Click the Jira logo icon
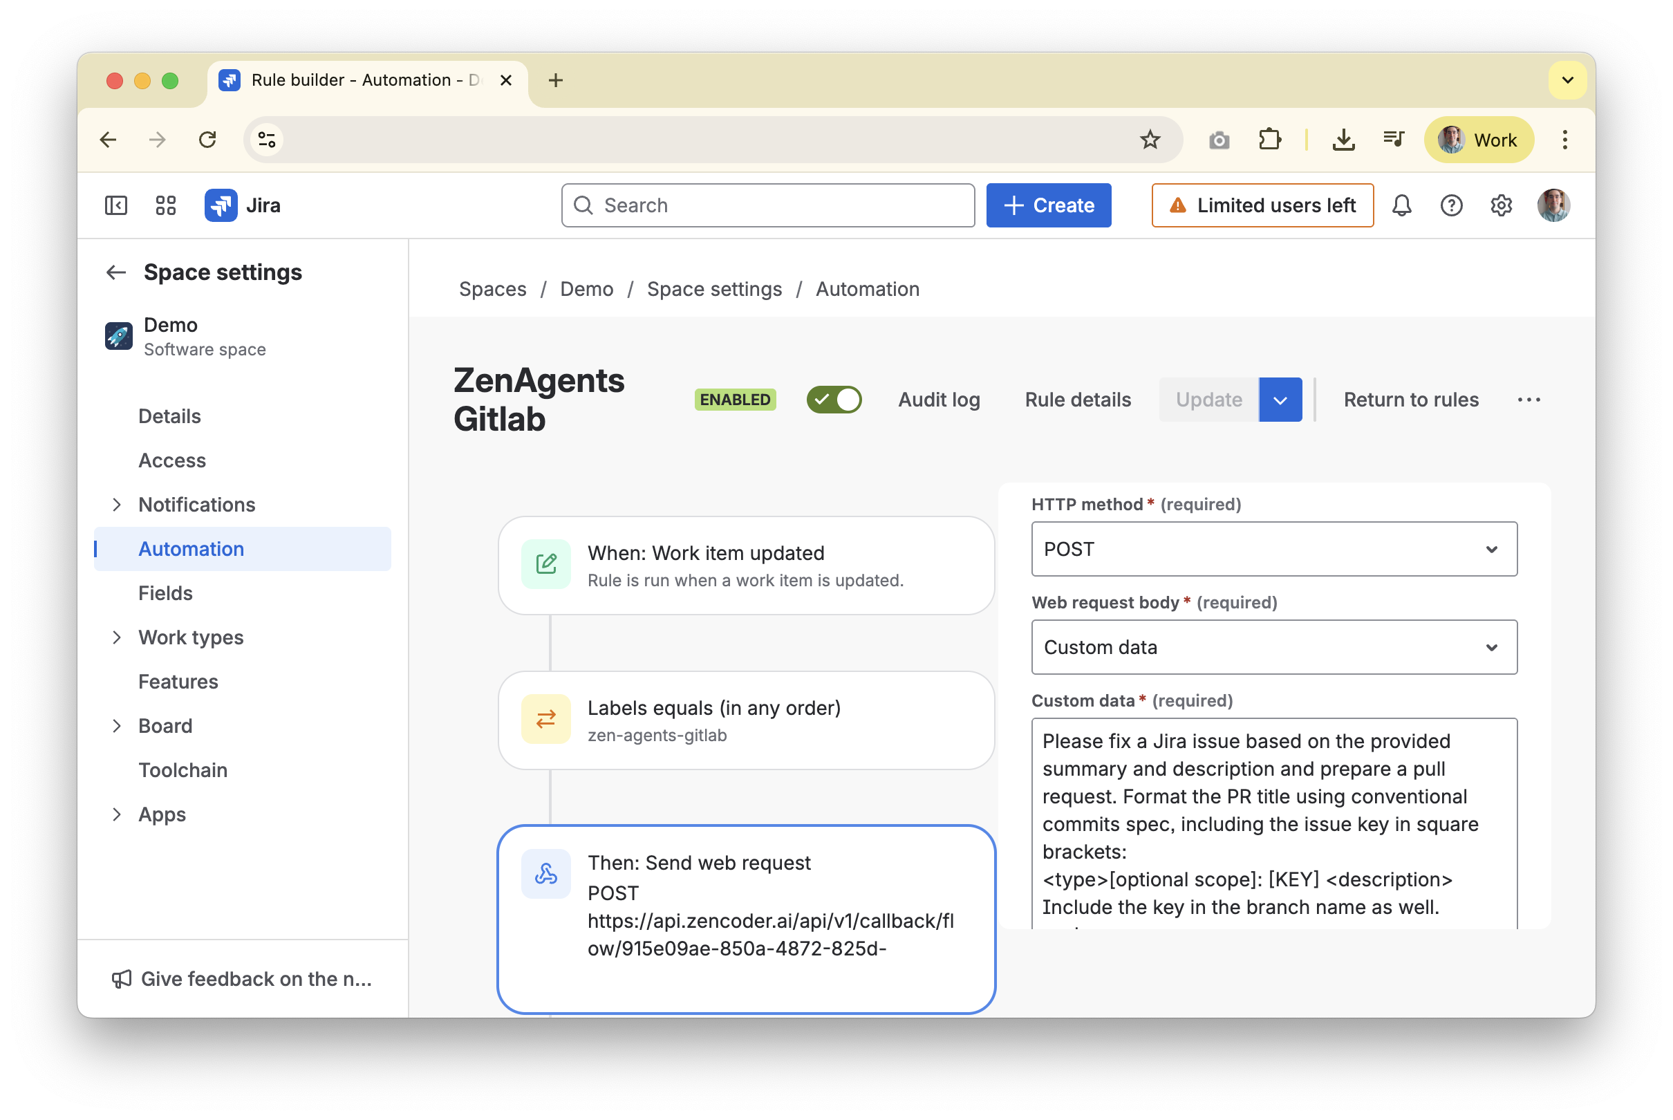The height and width of the screenshot is (1120, 1673). [x=220, y=205]
